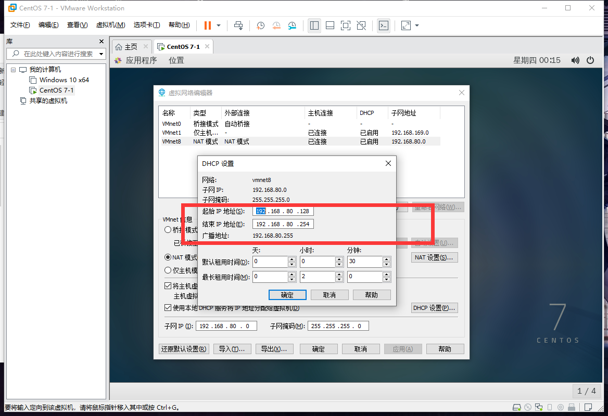
Task: Open CentOS 位置 menu
Action: [176, 60]
